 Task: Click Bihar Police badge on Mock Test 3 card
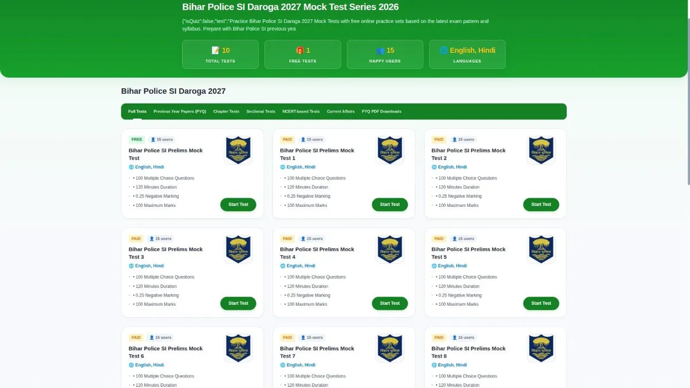[238, 249]
